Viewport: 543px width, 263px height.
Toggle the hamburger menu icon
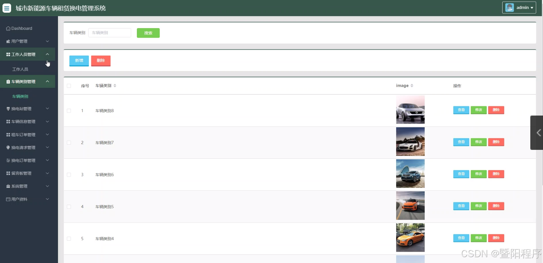(7, 8)
